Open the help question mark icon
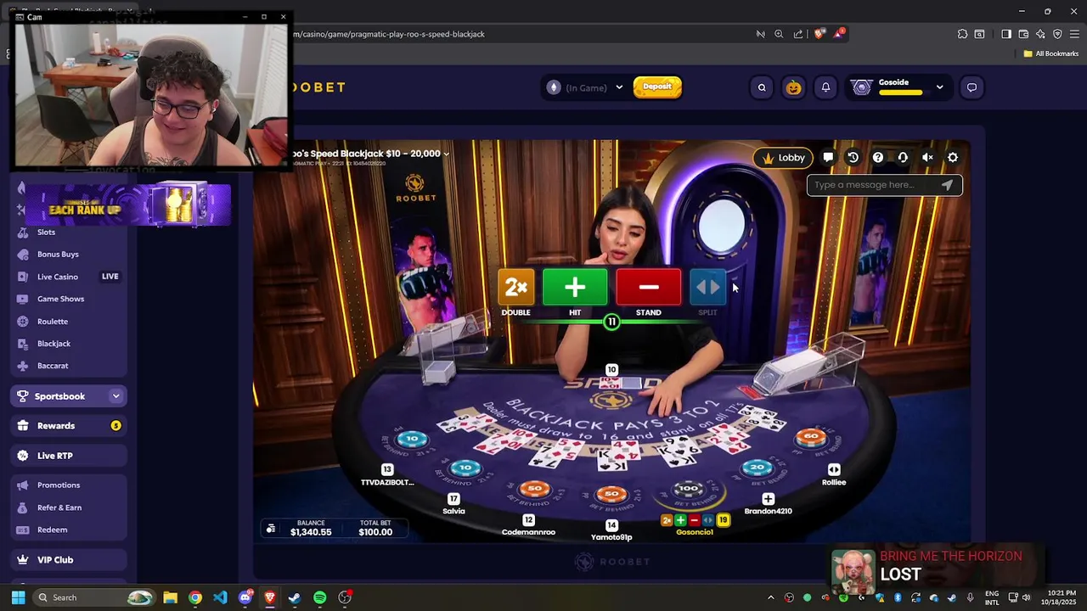Viewport: 1087px width, 611px height. 878,158
